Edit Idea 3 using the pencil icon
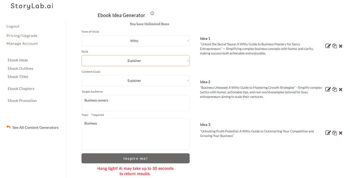Viewport: 349px width, 178px height. (x=328, y=133)
